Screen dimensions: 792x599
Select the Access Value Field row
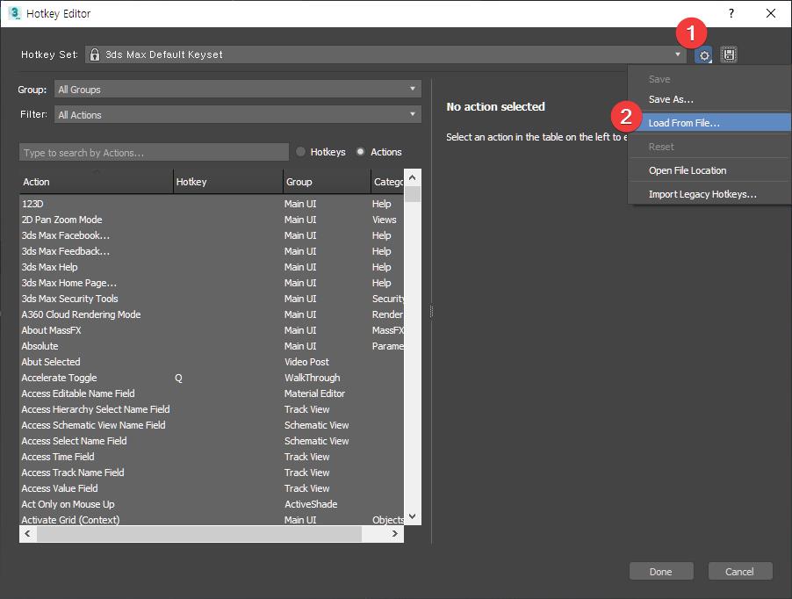(x=211, y=488)
